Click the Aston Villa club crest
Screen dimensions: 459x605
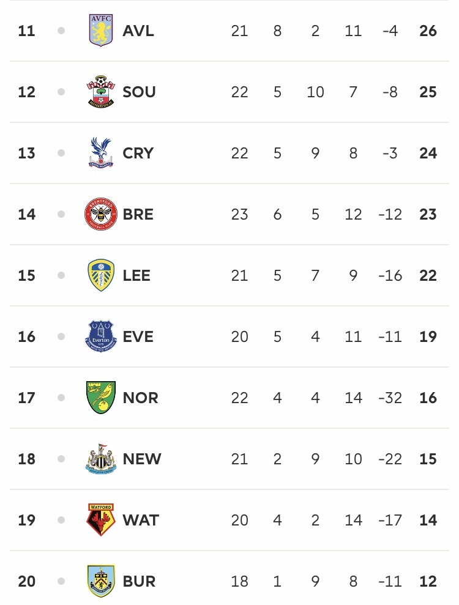(x=101, y=31)
